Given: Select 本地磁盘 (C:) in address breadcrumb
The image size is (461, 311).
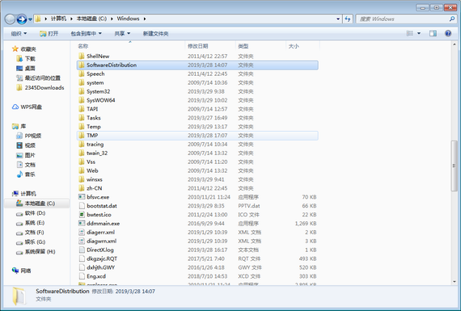Looking at the screenshot, I should coord(91,19).
